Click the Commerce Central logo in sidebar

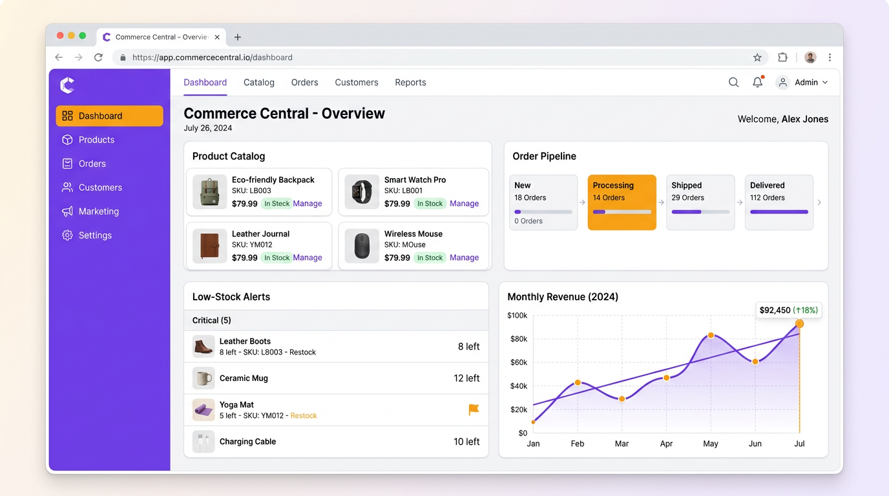(x=68, y=85)
